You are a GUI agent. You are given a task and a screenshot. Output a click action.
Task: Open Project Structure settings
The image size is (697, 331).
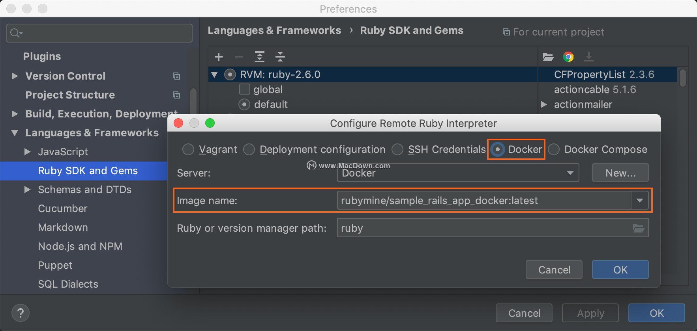pos(70,95)
